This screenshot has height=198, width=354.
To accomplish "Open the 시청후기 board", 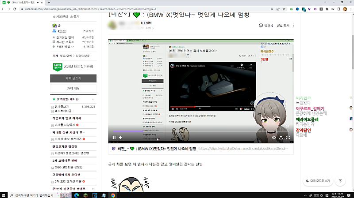I will tap(65, 125).
